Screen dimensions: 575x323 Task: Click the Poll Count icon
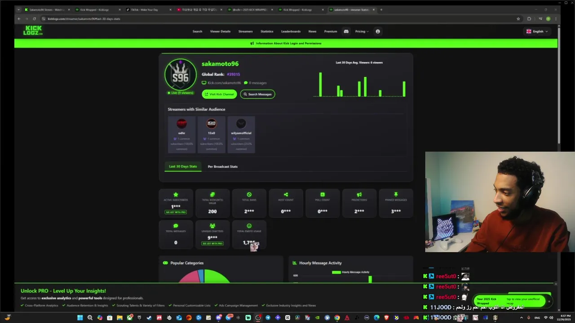(323, 195)
